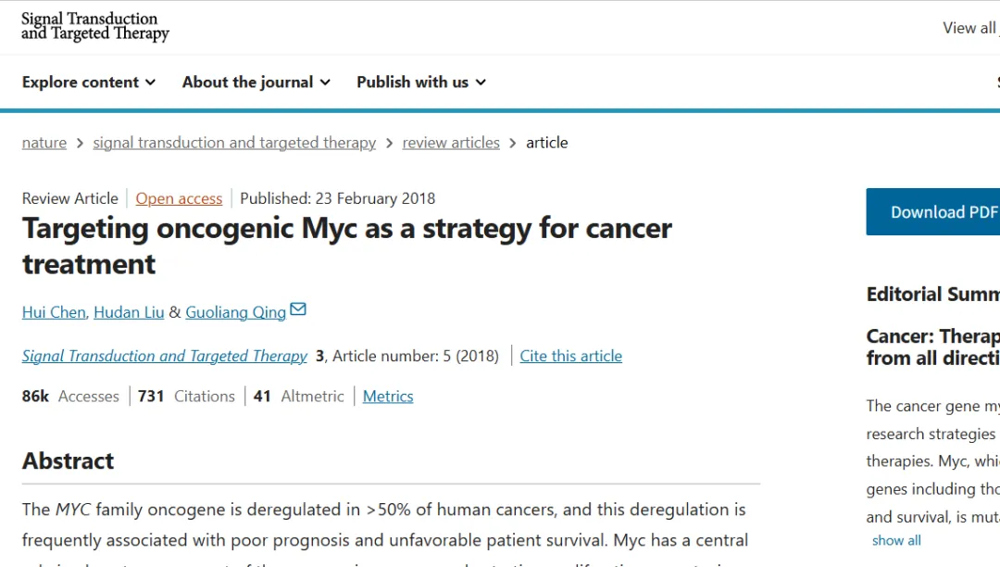Click Cite this article
The image size is (1000, 567).
click(570, 356)
